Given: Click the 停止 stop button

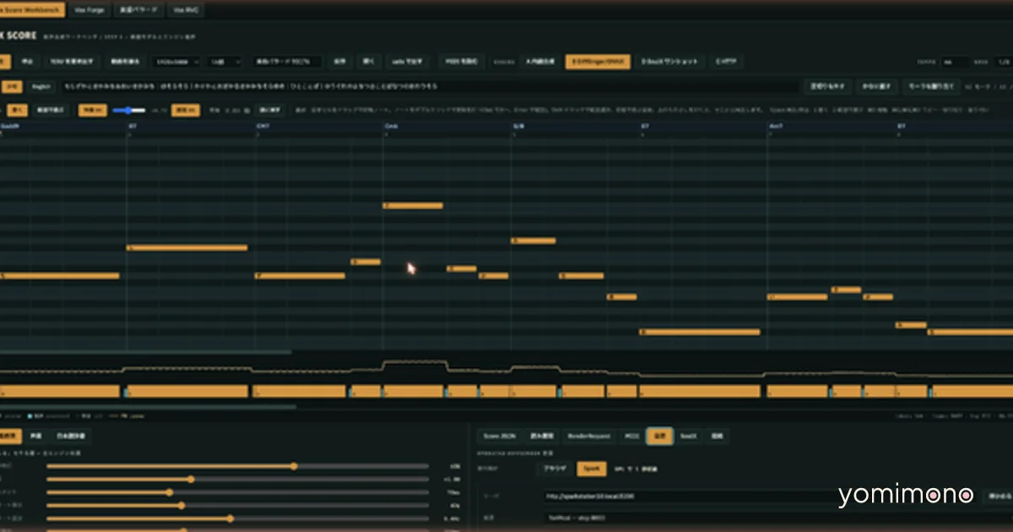Looking at the screenshot, I should point(27,62).
